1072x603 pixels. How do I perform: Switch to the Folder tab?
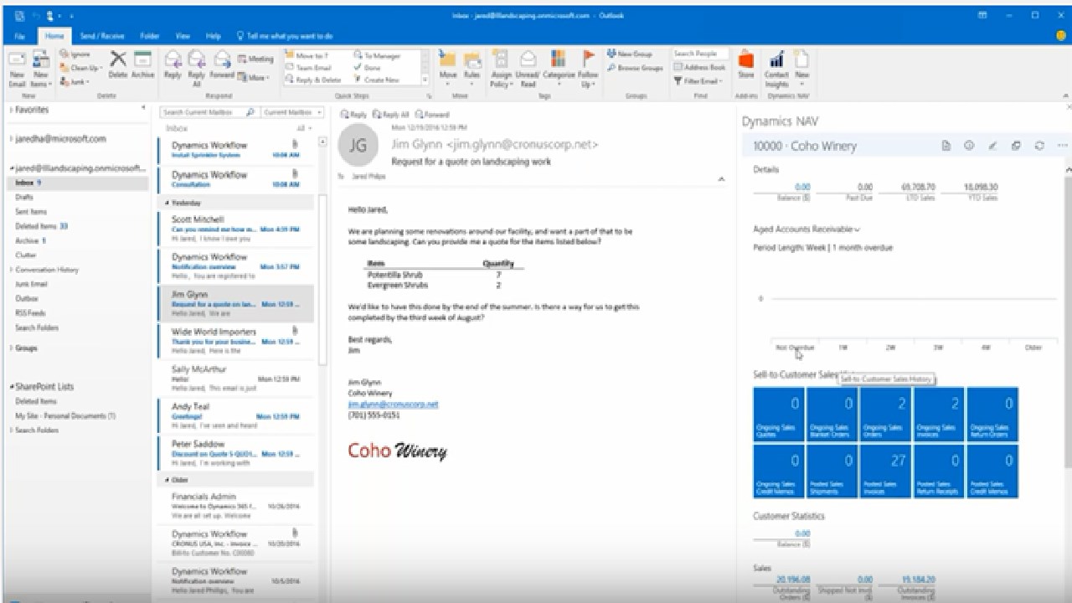(x=150, y=36)
